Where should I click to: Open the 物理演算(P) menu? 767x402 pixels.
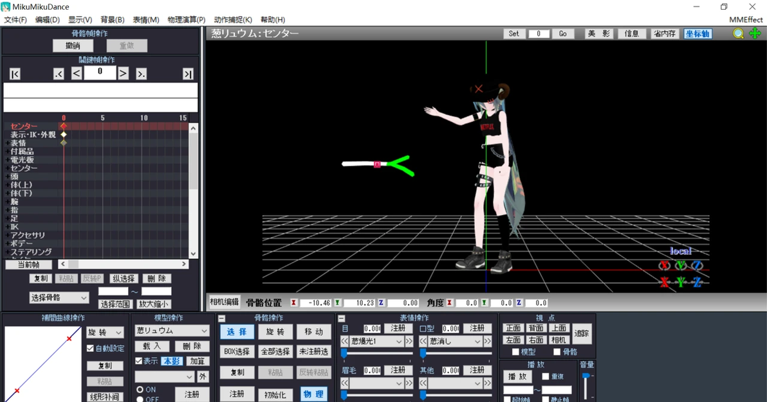coord(187,19)
